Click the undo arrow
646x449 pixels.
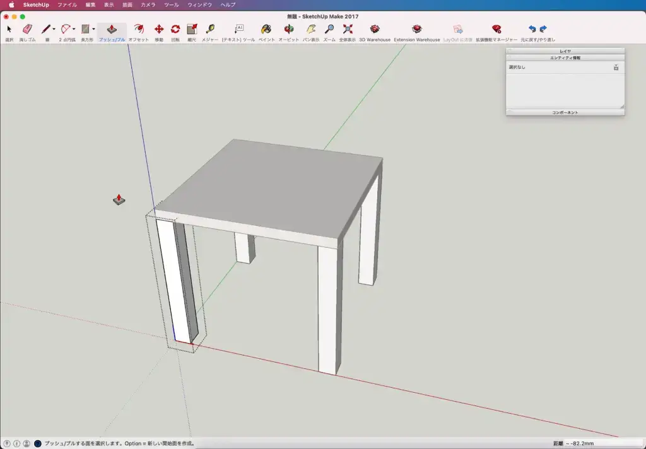point(532,29)
